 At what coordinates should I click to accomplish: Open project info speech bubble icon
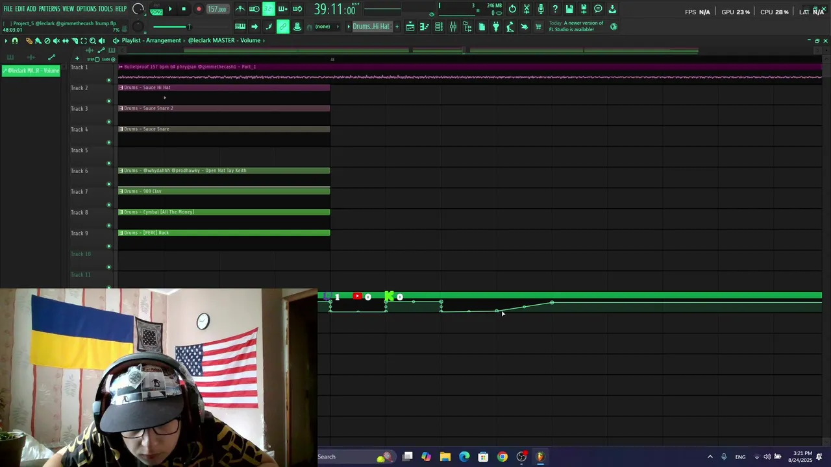coord(598,9)
